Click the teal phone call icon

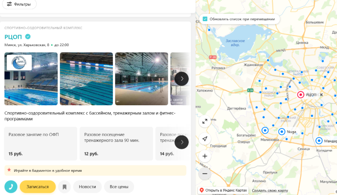click(x=11, y=187)
